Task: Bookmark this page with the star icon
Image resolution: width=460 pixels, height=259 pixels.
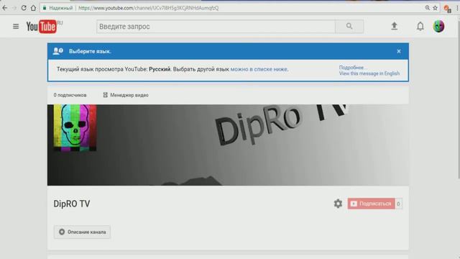Action: (436, 8)
